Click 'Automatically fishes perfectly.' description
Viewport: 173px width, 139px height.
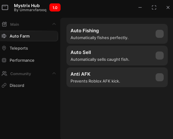[x=99, y=38]
